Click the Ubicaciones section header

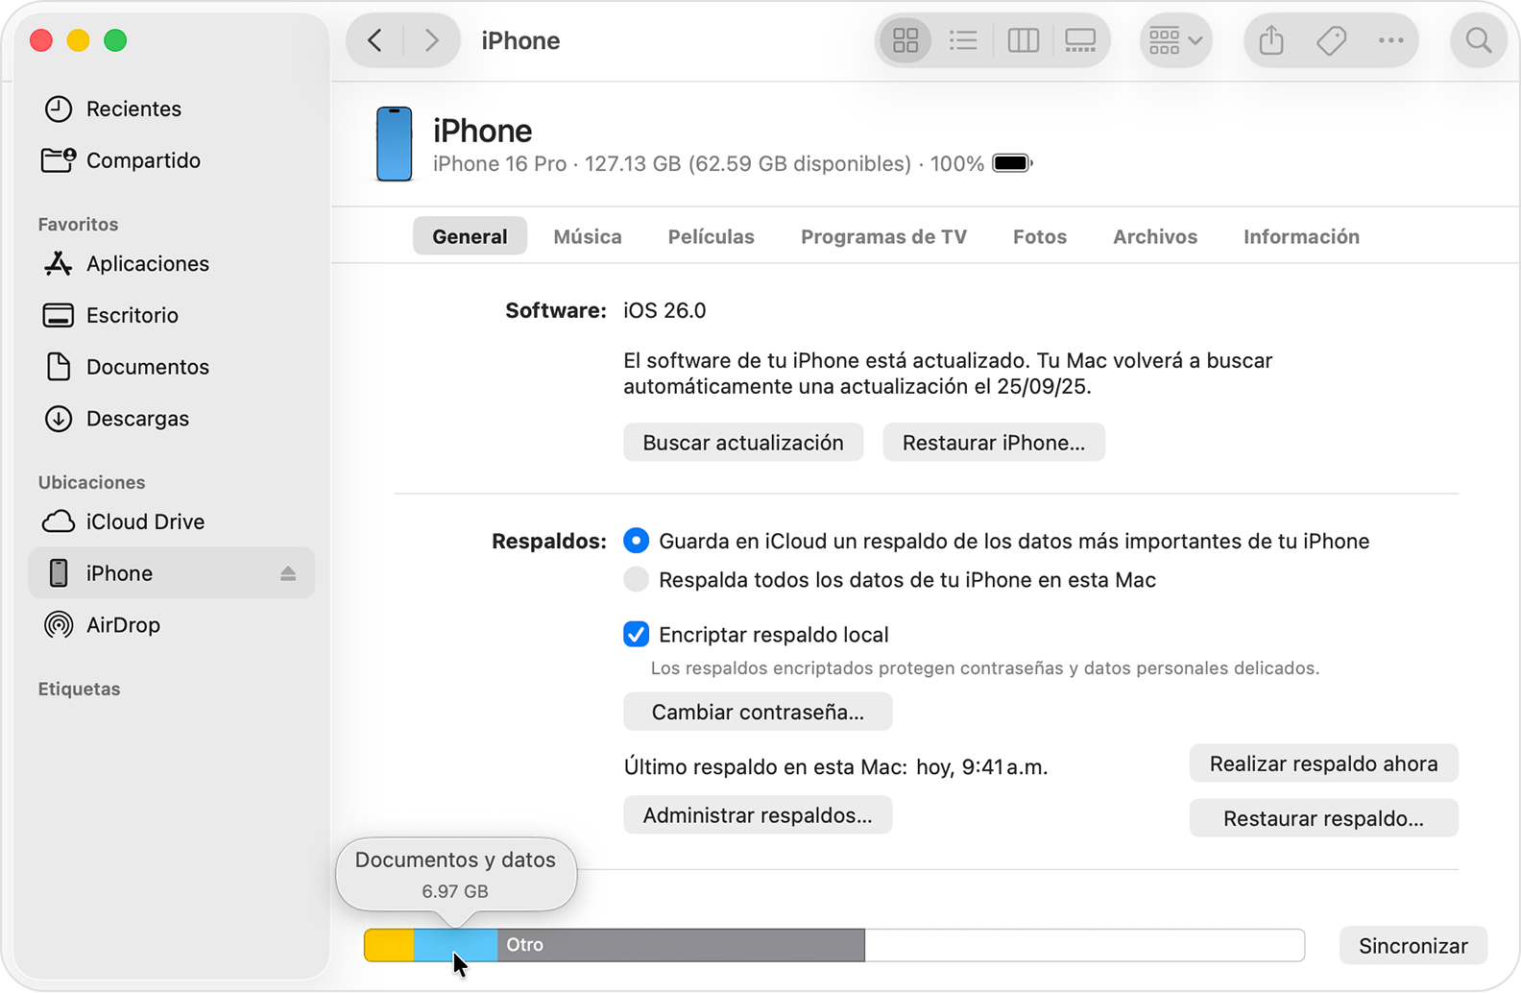tap(91, 482)
